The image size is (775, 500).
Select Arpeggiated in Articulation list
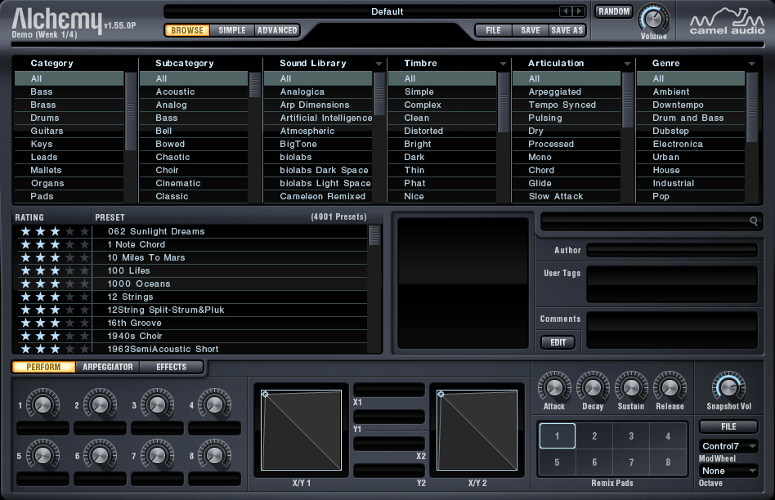(x=567, y=92)
